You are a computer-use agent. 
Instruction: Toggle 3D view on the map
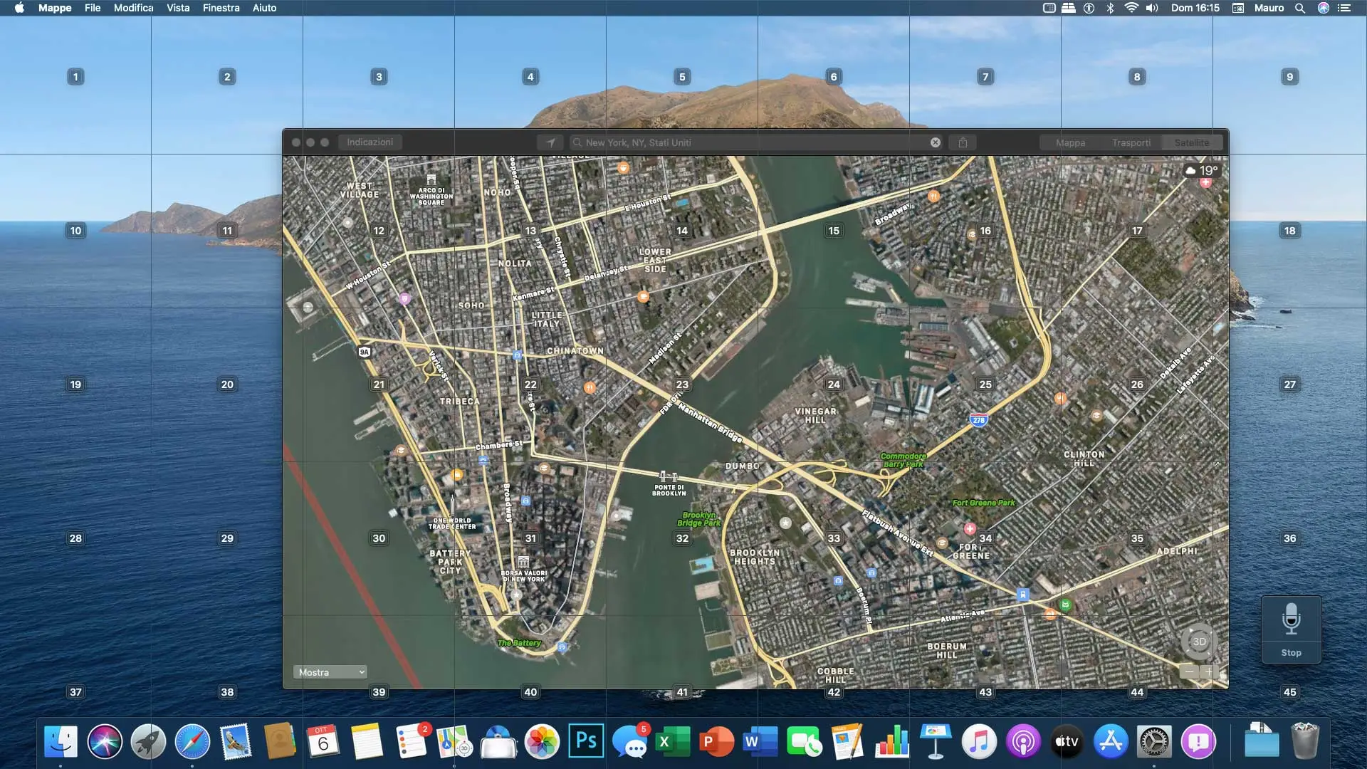1198,642
